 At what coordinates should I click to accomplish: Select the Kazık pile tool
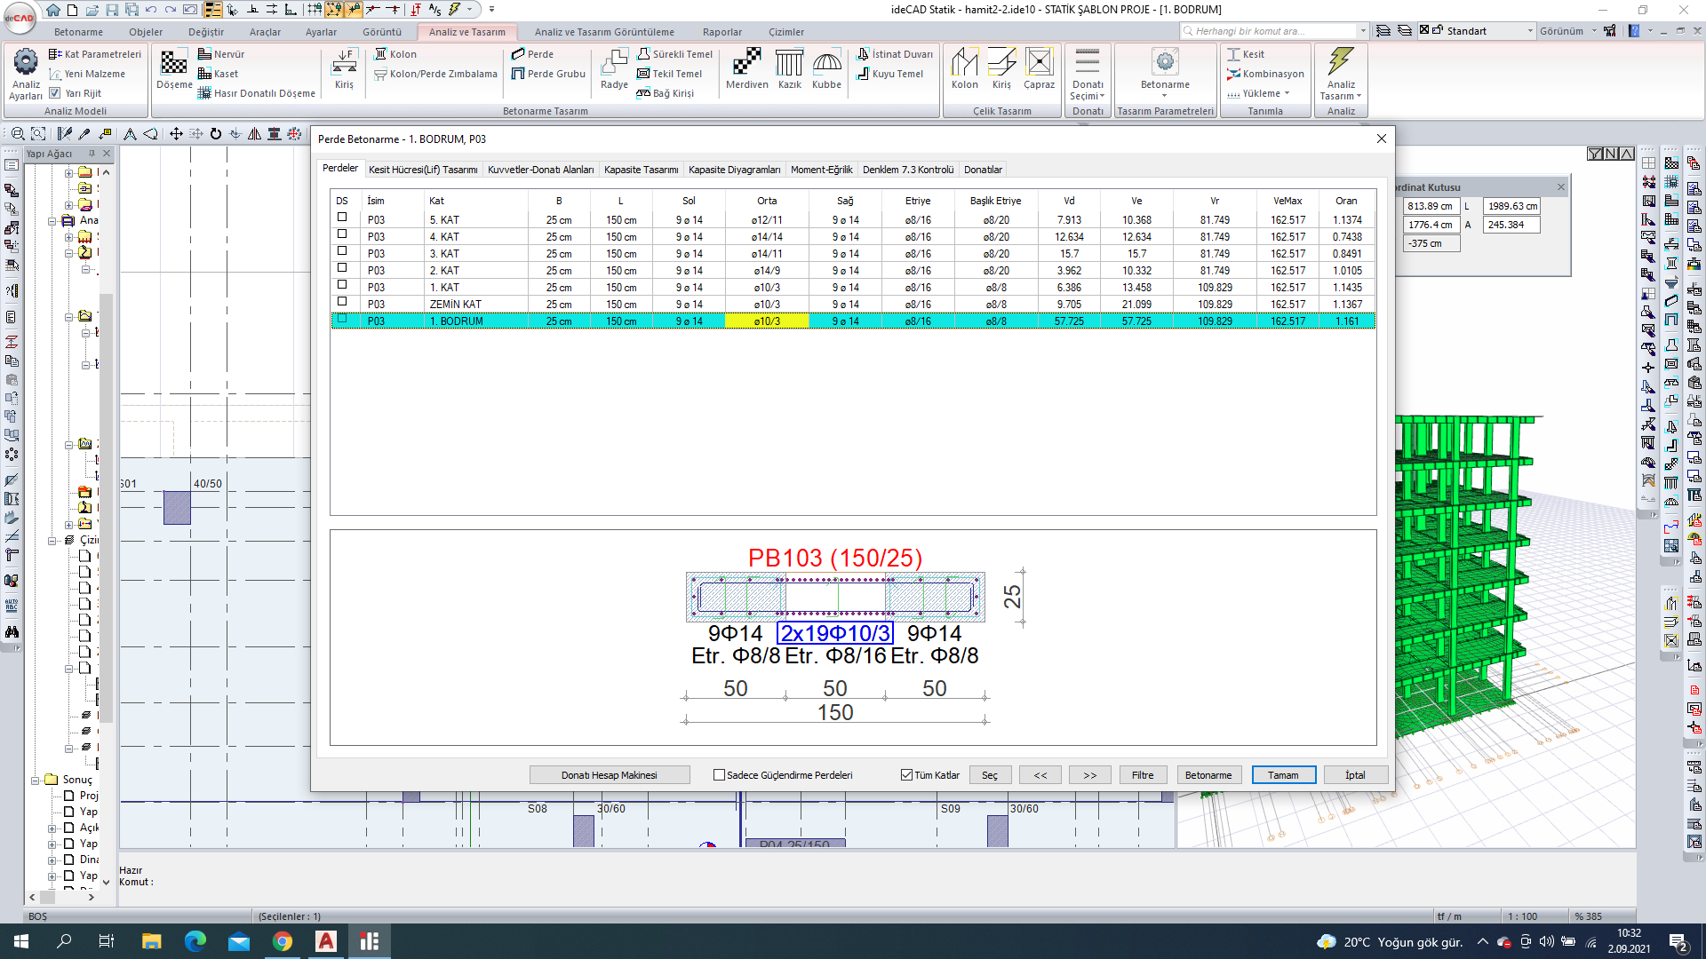(x=789, y=69)
